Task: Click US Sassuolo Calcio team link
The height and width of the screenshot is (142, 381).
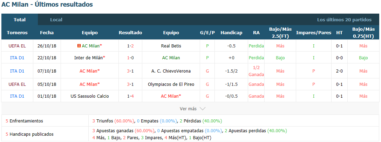Action: pyautogui.click(x=90, y=96)
